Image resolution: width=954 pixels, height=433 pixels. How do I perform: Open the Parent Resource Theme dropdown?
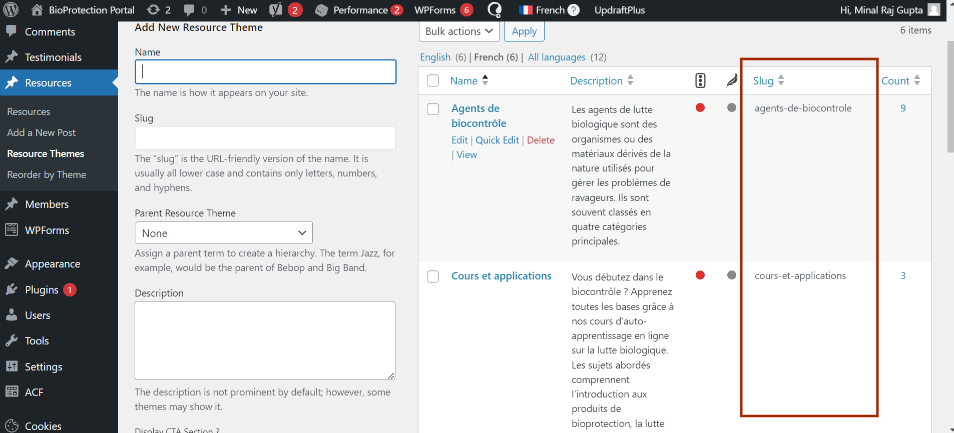tap(224, 233)
